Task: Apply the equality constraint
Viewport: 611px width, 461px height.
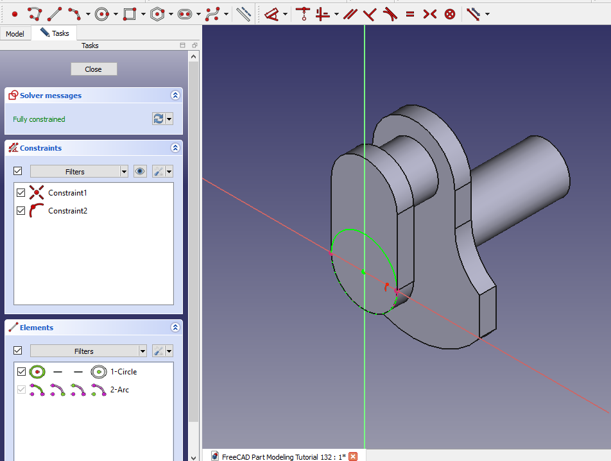Action: 410,13
